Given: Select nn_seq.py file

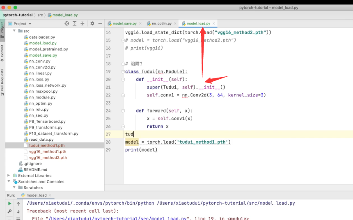Looking at the screenshot, I should (x=39, y=115).
